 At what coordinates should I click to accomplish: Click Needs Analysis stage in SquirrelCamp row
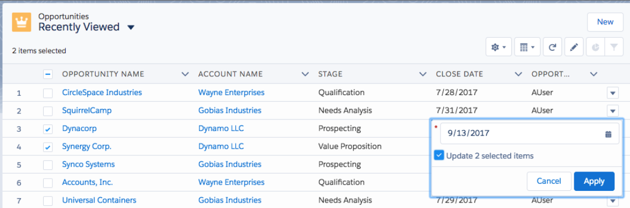click(x=345, y=110)
